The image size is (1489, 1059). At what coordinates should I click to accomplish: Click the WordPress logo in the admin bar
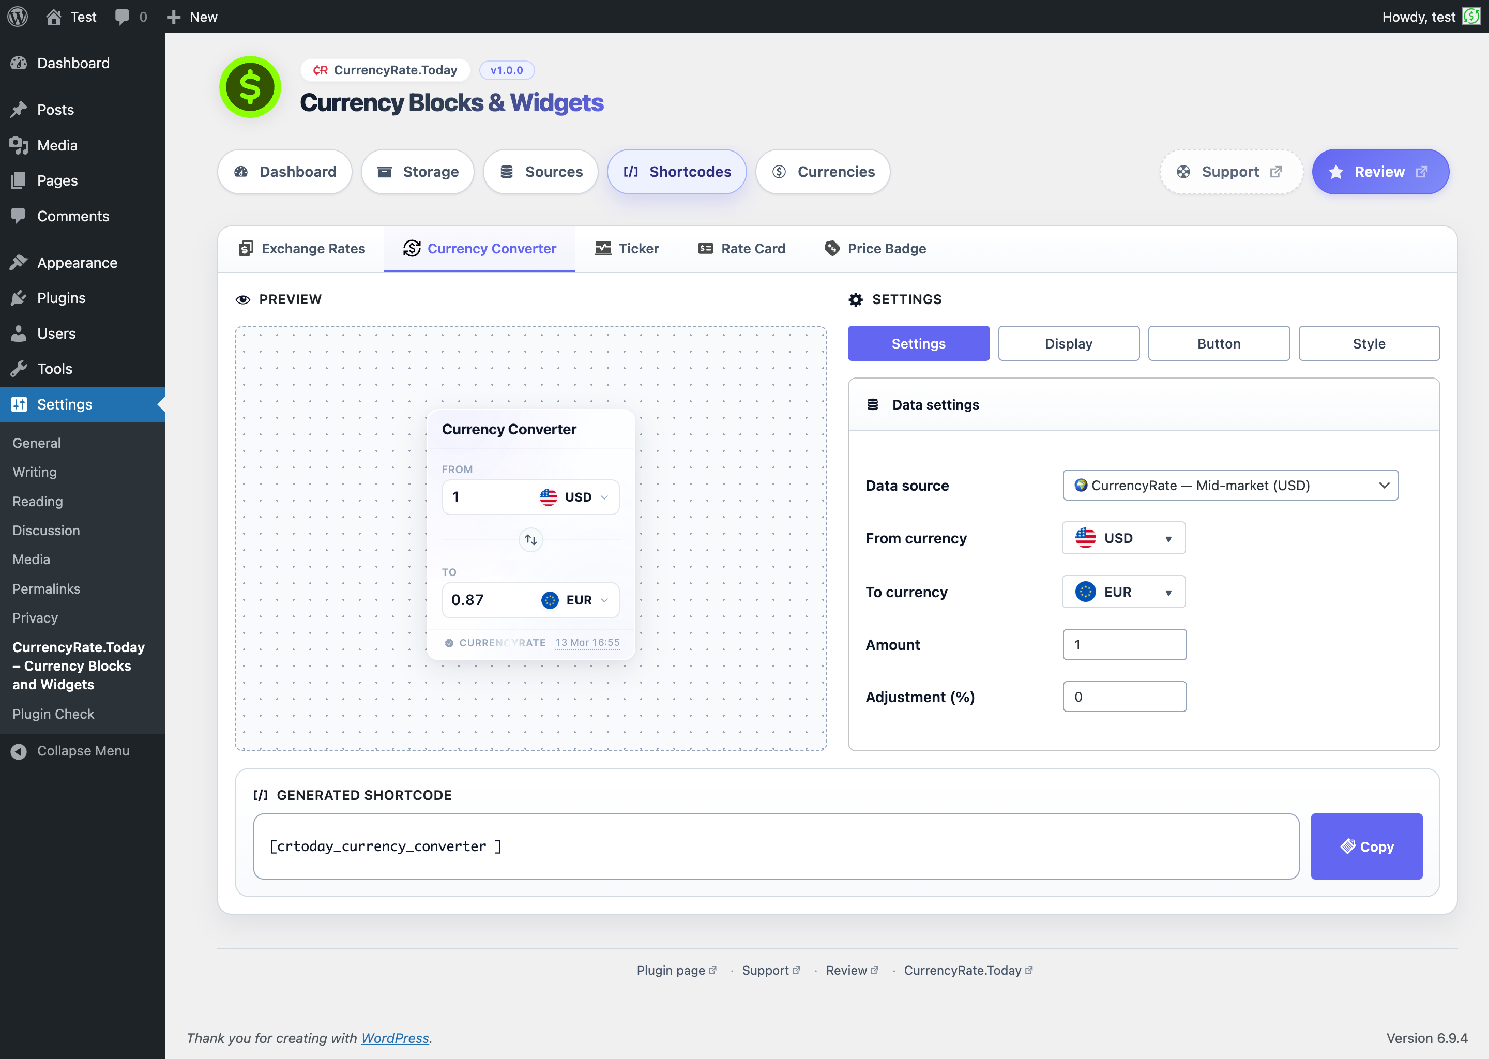pyautogui.click(x=17, y=17)
